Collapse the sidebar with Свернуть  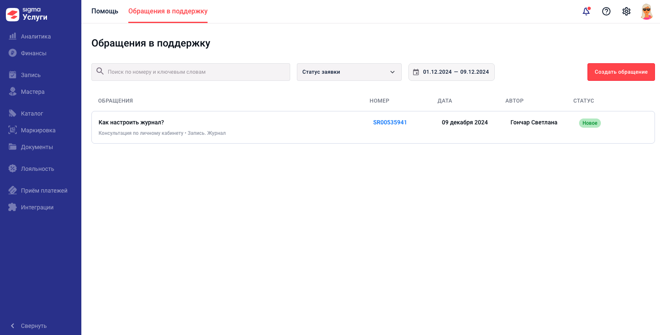29,326
